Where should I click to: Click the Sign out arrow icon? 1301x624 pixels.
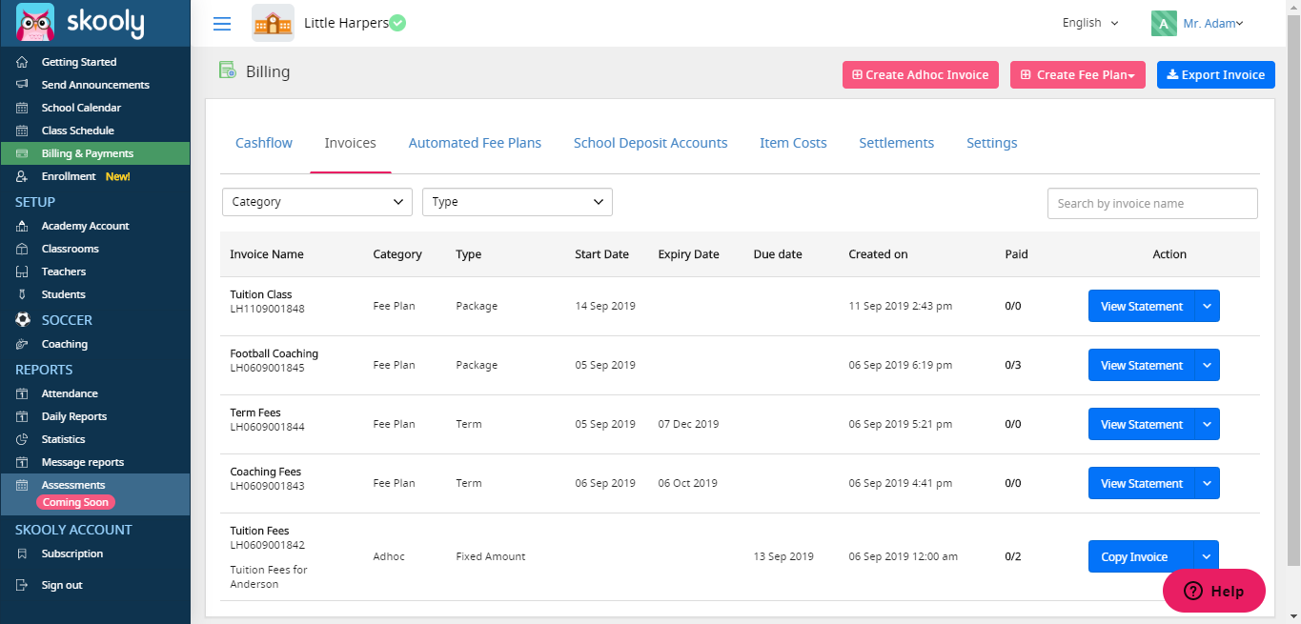[22, 585]
